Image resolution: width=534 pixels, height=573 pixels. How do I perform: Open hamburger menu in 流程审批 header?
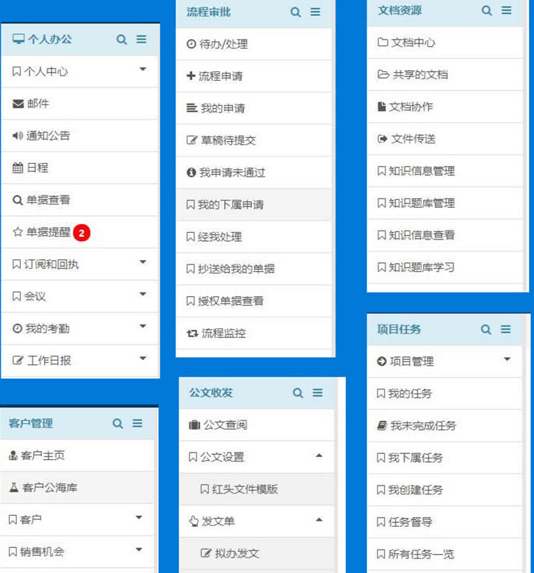[315, 12]
